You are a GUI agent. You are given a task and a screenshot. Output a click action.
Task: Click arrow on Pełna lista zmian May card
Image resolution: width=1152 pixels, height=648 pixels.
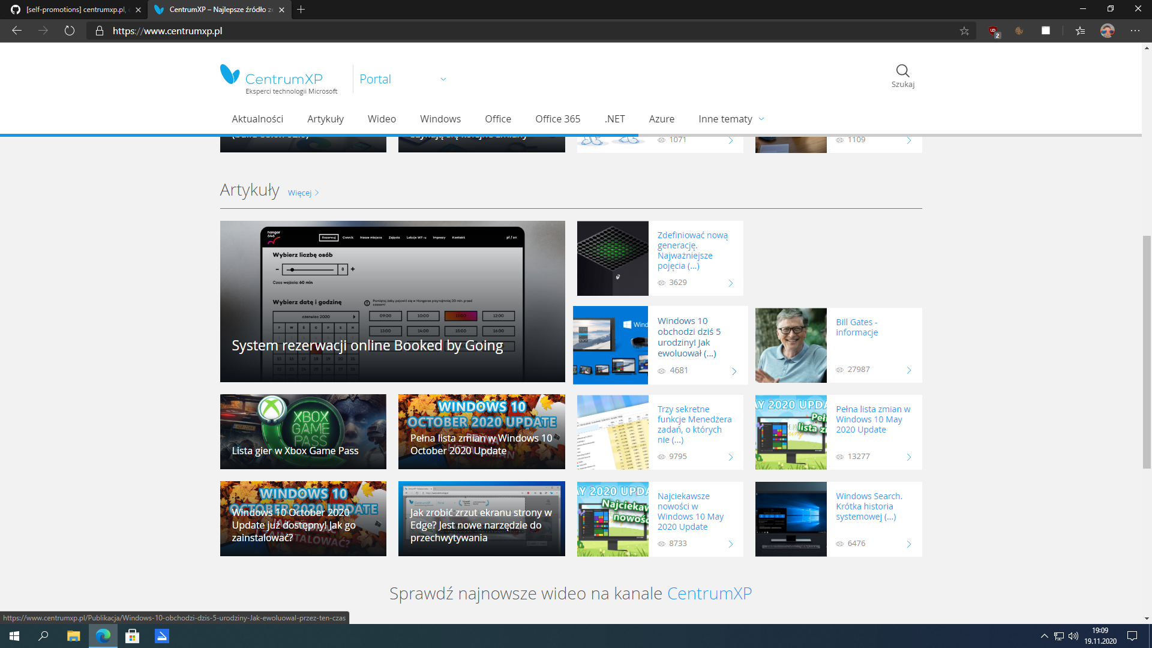pyautogui.click(x=909, y=457)
